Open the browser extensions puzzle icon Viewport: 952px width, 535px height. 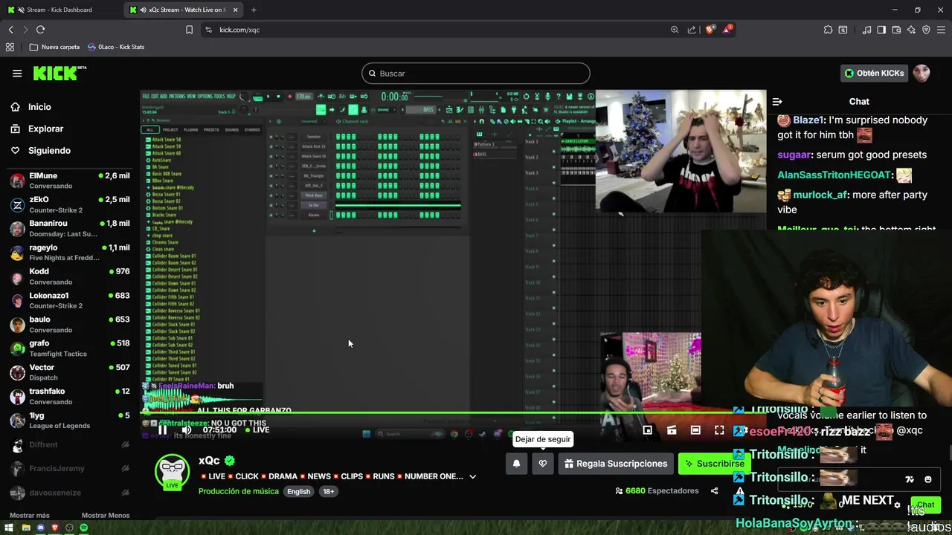point(828,30)
